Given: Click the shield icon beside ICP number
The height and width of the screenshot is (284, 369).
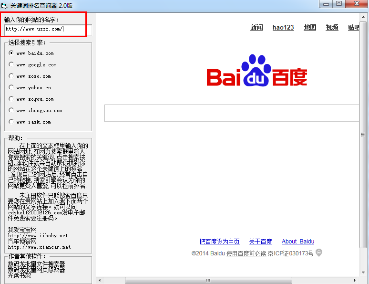Looking at the screenshot, I should (x=319, y=252).
